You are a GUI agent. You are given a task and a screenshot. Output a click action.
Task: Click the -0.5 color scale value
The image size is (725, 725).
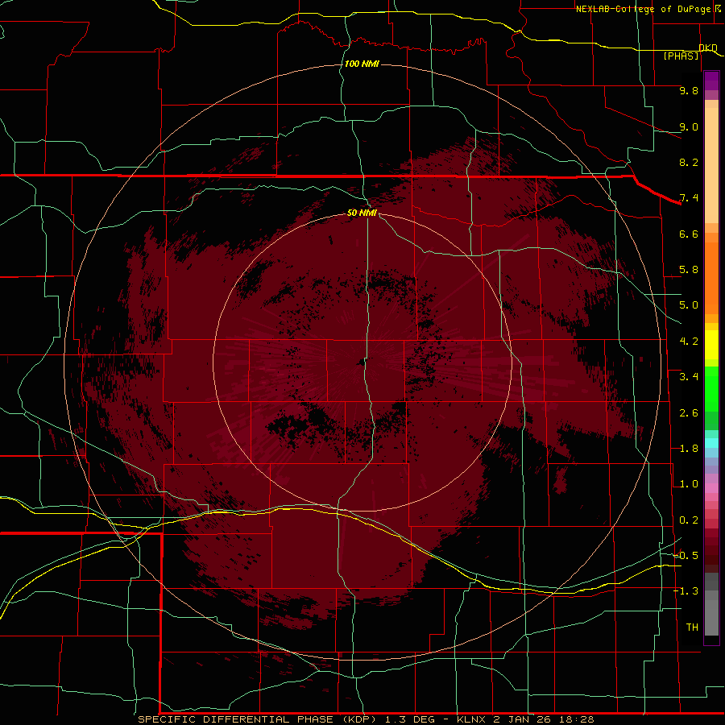pos(686,555)
